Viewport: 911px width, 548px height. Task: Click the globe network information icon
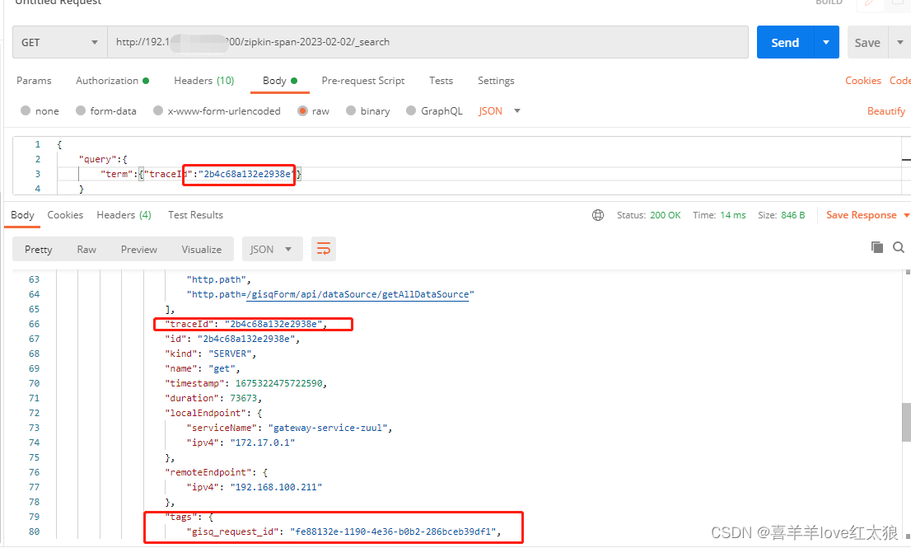[x=598, y=214]
